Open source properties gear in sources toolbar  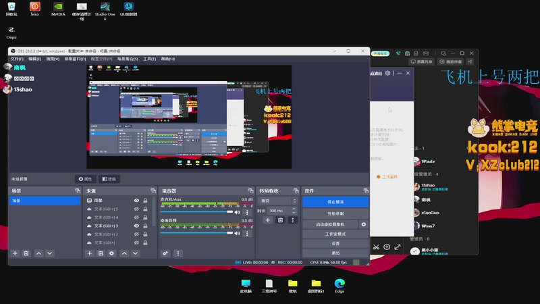111,253
